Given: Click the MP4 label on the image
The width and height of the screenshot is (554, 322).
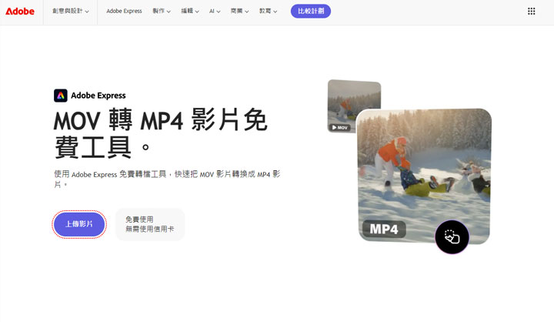Looking at the screenshot, I should (x=384, y=230).
